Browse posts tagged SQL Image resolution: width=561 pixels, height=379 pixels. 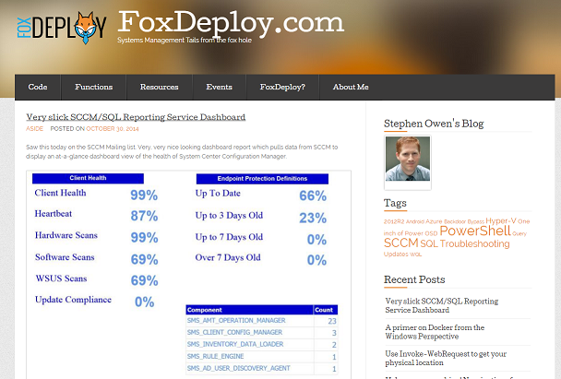click(x=429, y=243)
